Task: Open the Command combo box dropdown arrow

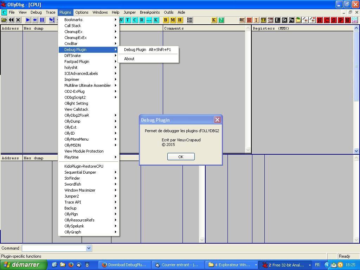Action: point(89,248)
